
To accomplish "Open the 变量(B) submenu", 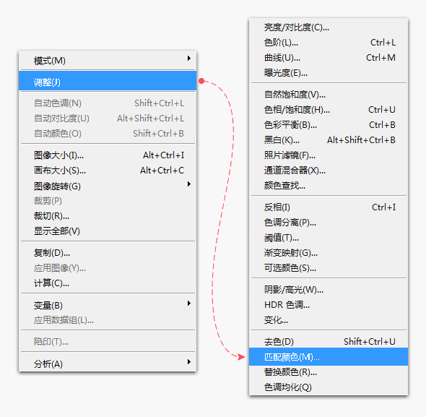I will (108, 305).
